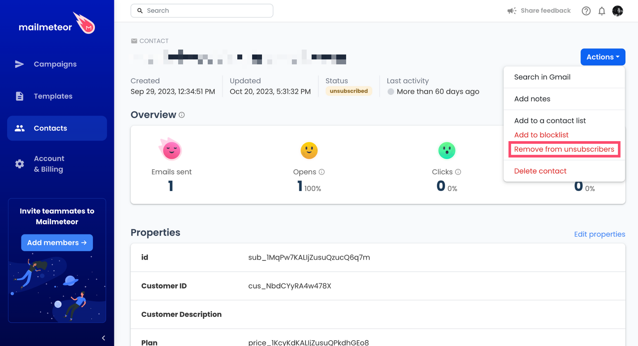The image size is (638, 346).
Task: Click the Contacts people icon
Action: 19,128
